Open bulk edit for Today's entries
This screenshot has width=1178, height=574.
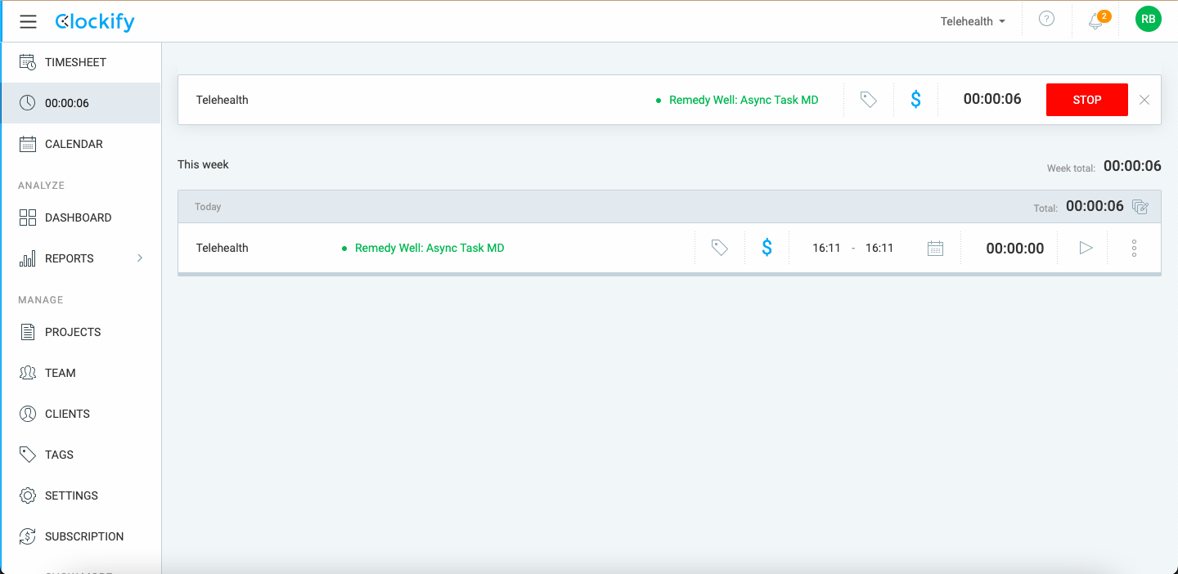coord(1140,206)
